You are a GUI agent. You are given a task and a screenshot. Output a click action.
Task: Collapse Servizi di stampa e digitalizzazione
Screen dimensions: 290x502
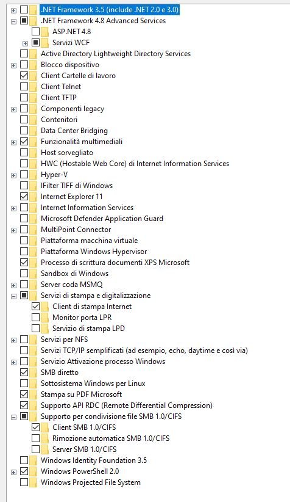[13, 296]
